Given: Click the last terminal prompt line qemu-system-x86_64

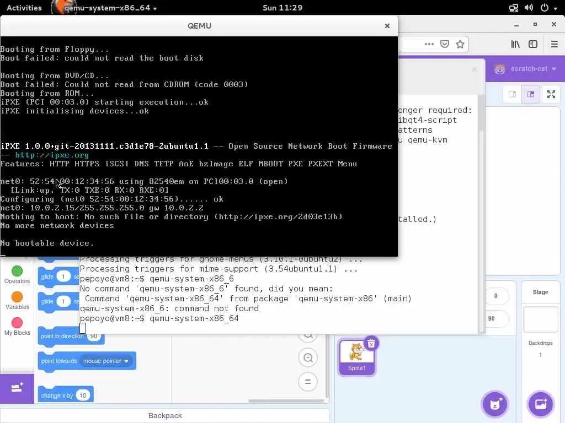Looking at the screenshot, I should point(159,318).
